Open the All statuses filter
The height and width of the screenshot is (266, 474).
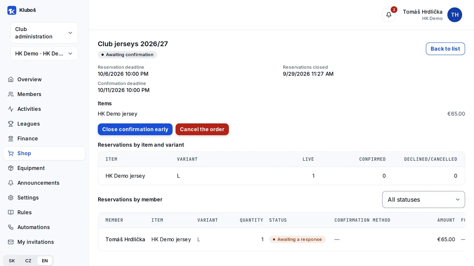click(423, 199)
